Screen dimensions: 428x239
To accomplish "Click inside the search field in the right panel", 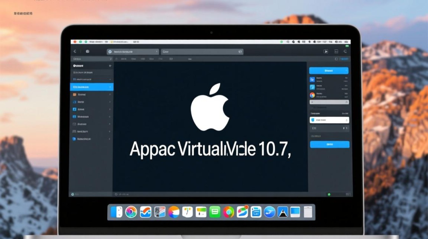I will tap(328, 102).
